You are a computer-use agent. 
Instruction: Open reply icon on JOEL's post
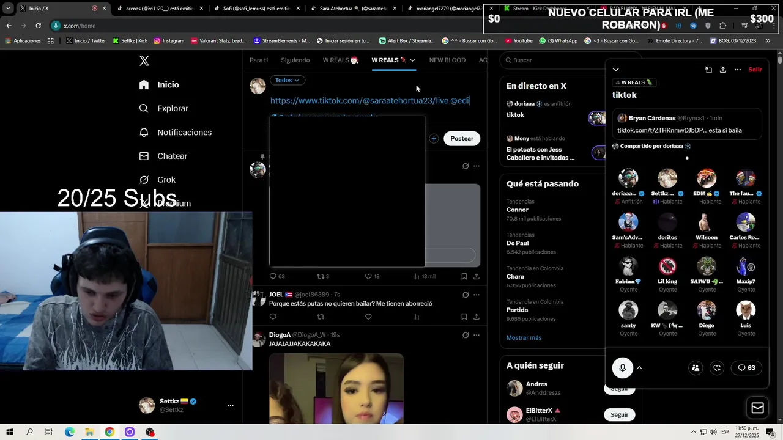coord(273,317)
